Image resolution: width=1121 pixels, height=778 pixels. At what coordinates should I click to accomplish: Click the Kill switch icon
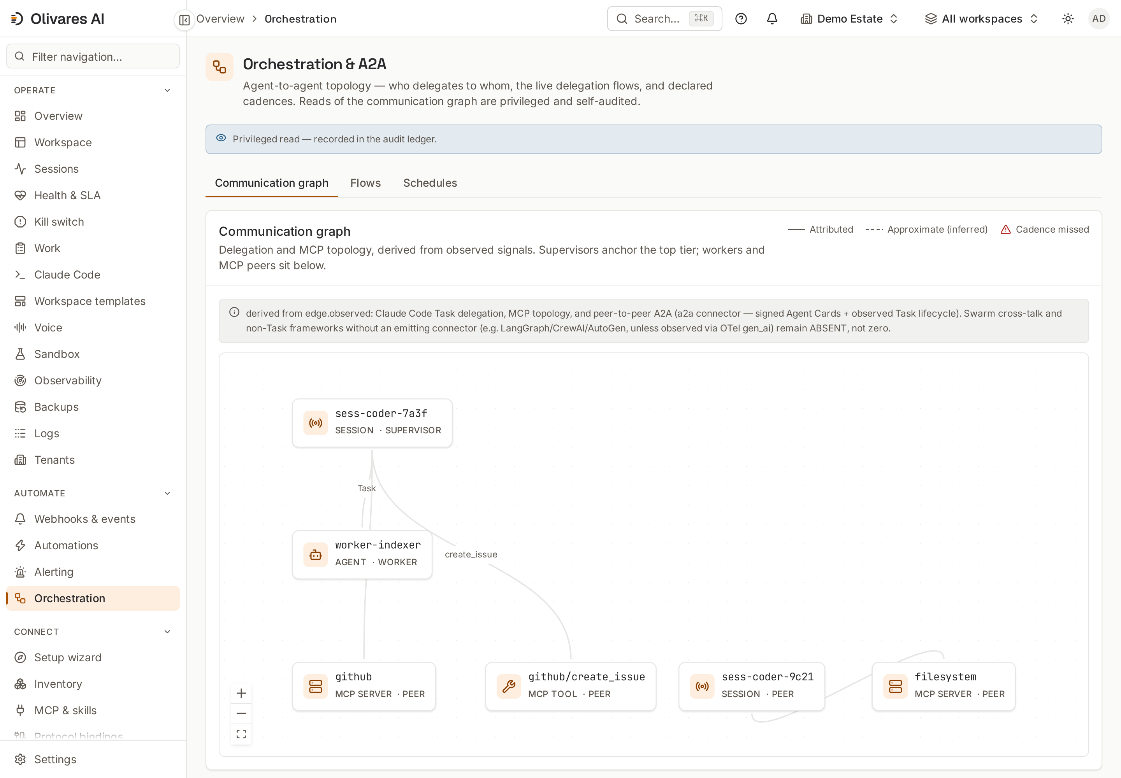click(x=20, y=222)
